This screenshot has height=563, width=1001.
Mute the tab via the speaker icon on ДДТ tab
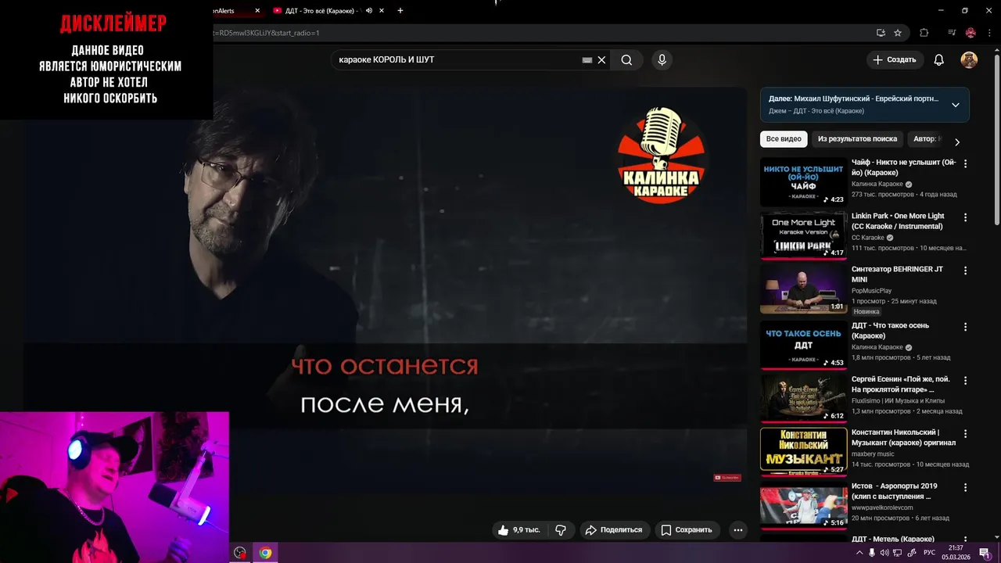pyautogui.click(x=368, y=11)
